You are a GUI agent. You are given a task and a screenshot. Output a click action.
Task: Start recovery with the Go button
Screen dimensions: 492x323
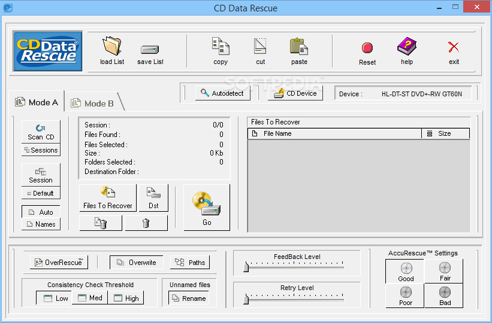[x=207, y=208]
